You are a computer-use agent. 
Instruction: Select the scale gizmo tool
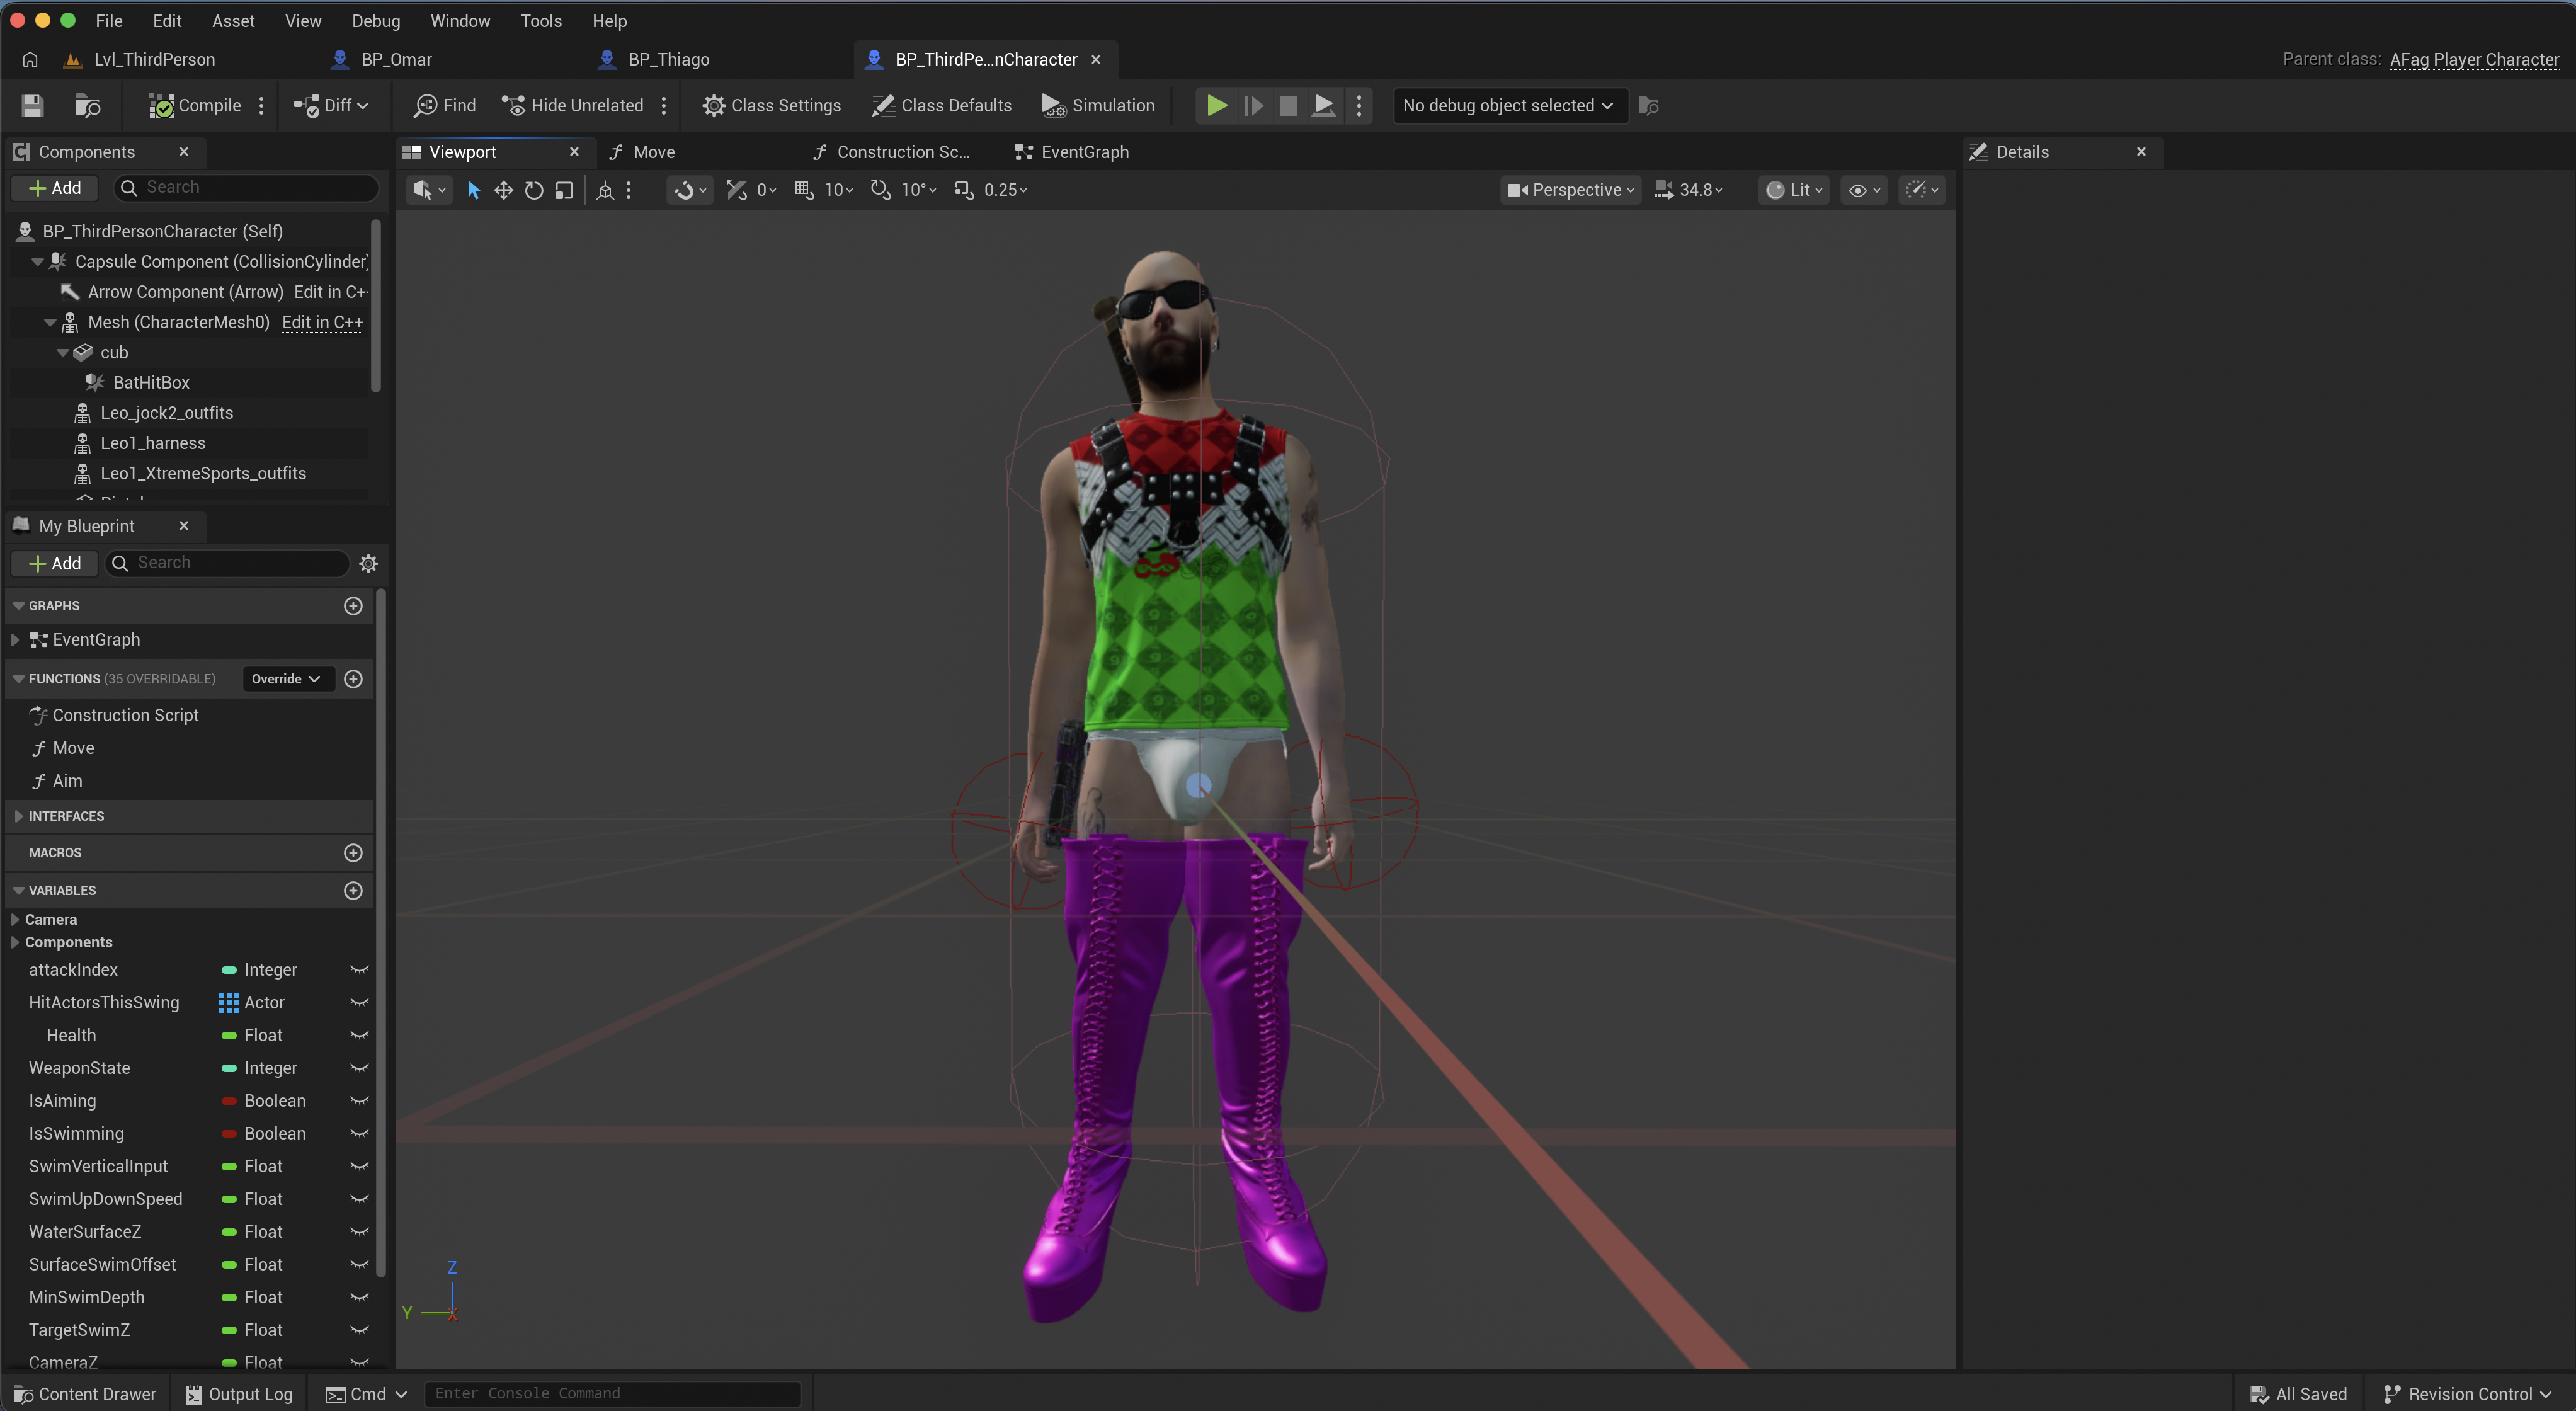click(564, 190)
